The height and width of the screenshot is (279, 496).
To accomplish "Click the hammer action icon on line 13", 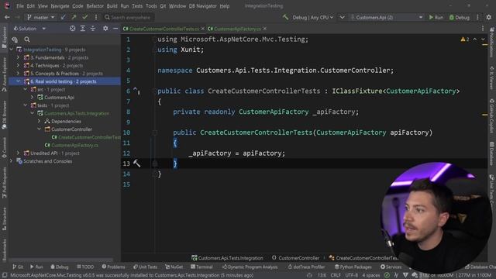I will coord(136,164).
